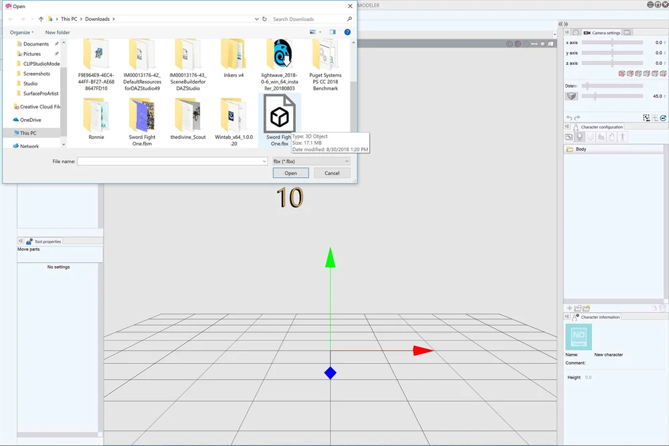Select the Body configuration icon
Viewport: 669px width, 446px height.
(x=579, y=137)
